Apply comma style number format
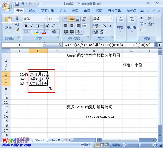Viewport: 163px width, 148px height. point(110,26)
